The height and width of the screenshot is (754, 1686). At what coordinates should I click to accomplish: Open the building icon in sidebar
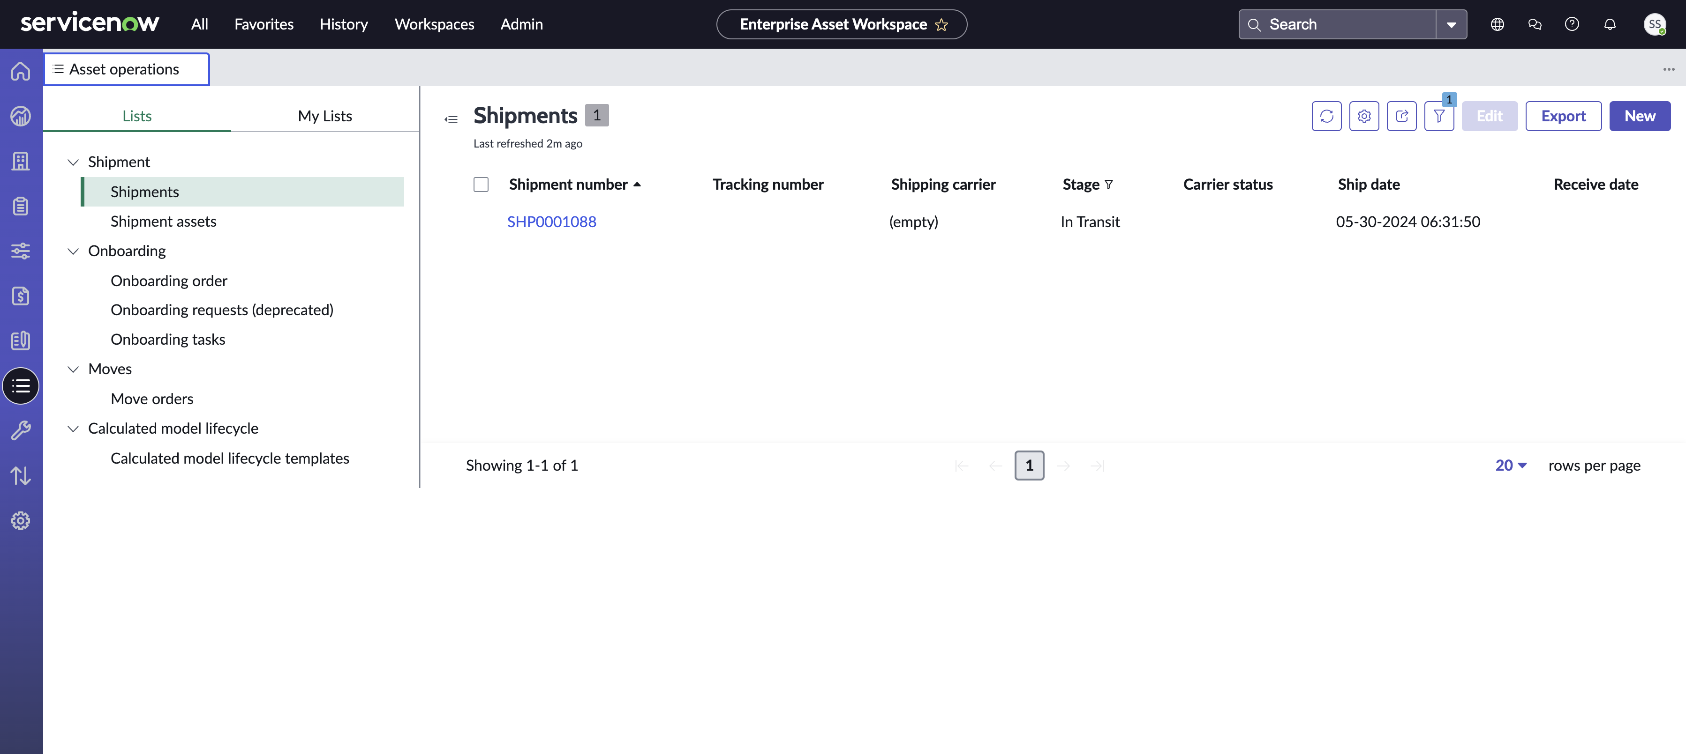[x=21, y=161]
